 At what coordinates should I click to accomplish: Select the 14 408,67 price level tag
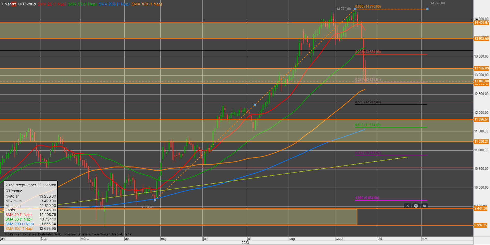coord(481,23)
